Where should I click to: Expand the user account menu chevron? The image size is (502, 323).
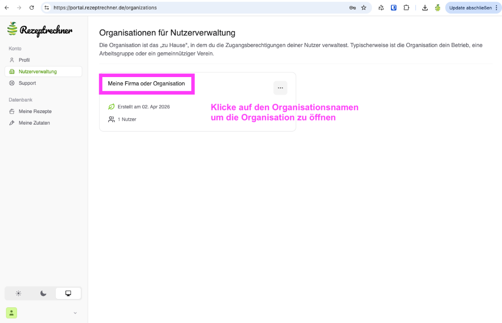[x=75, y=313]
